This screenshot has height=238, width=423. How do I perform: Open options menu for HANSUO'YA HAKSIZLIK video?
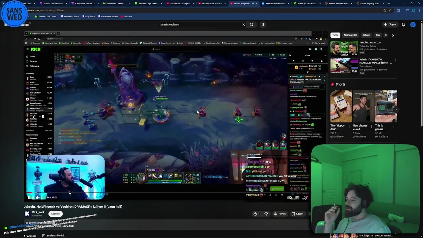click(396, 60)
